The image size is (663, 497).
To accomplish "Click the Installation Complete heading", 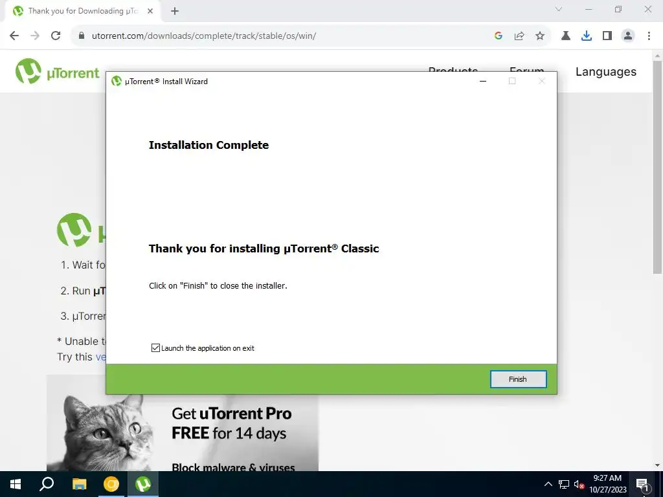I will (209, 145).
